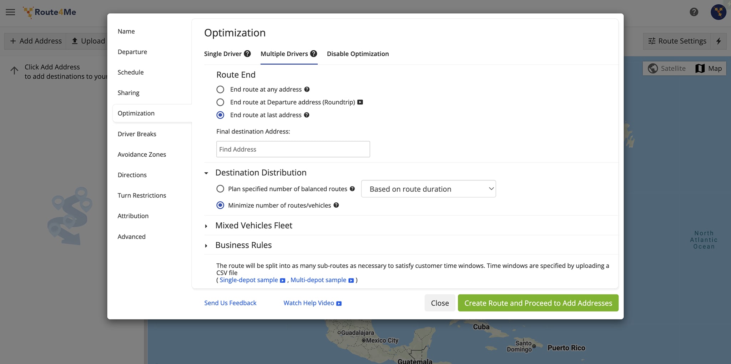Open the hamburger navigation menu
This screenshot has width=731, height=364.
(x=10, y=12)
